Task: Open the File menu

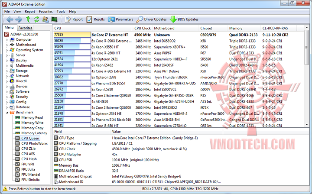Action: point(7,12)
